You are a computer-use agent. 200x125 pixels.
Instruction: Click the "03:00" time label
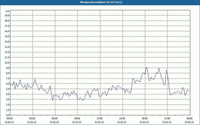click(x=32, y=118)
